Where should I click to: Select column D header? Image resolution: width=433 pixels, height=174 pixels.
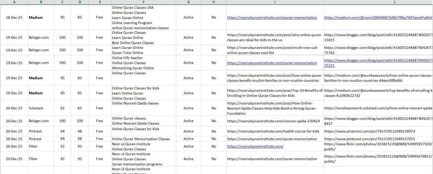[x=80, y=2]
